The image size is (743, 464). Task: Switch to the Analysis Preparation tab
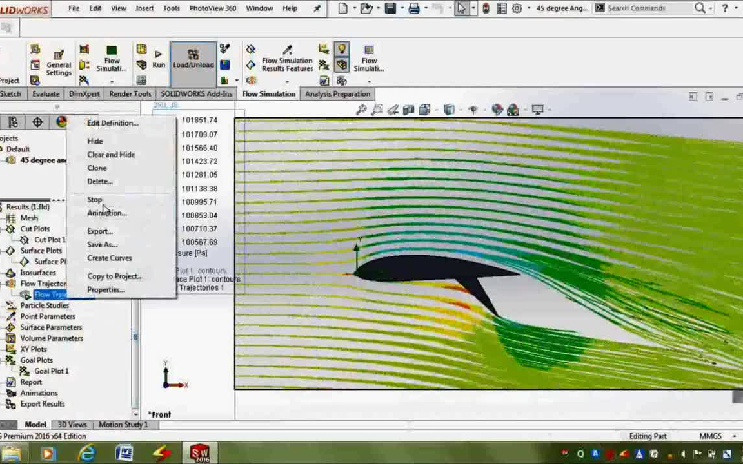coord(337,93)
